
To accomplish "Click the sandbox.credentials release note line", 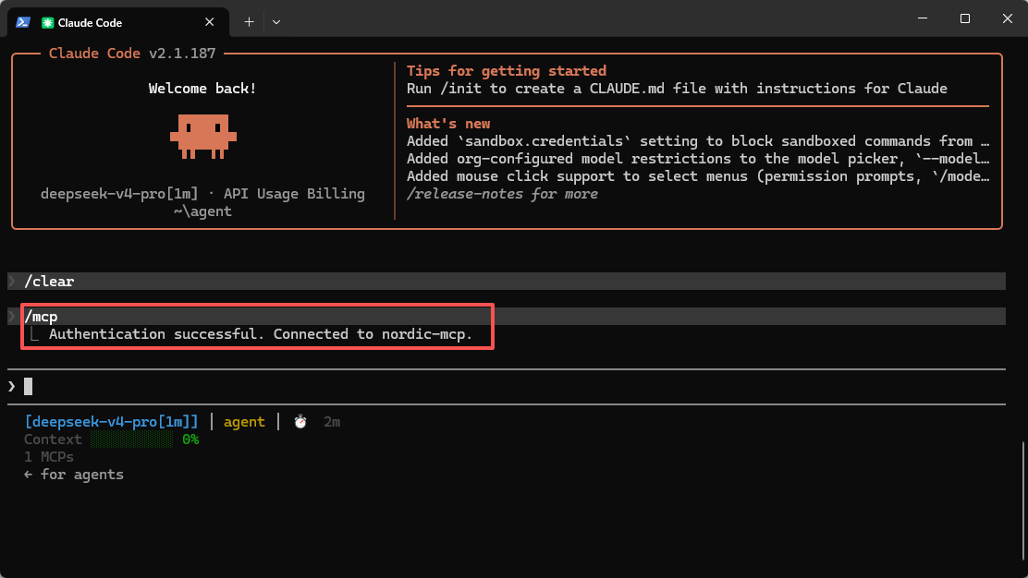I will click(698, 141).
